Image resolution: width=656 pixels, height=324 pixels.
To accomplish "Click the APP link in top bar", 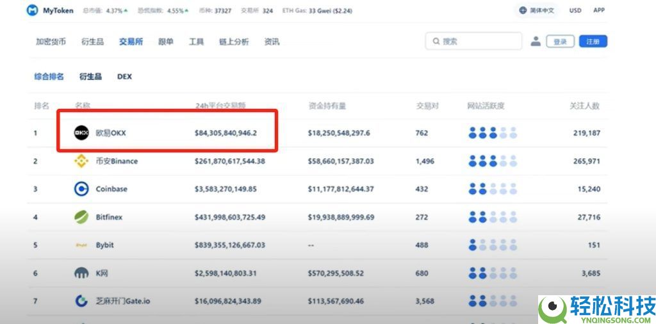I will 599,10.
